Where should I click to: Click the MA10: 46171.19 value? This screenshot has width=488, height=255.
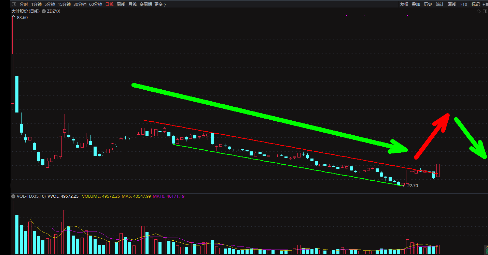(x=168, y=196)
